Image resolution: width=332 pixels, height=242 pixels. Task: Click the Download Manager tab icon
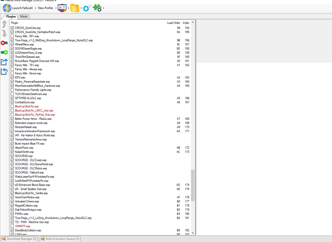pos(4,239)
